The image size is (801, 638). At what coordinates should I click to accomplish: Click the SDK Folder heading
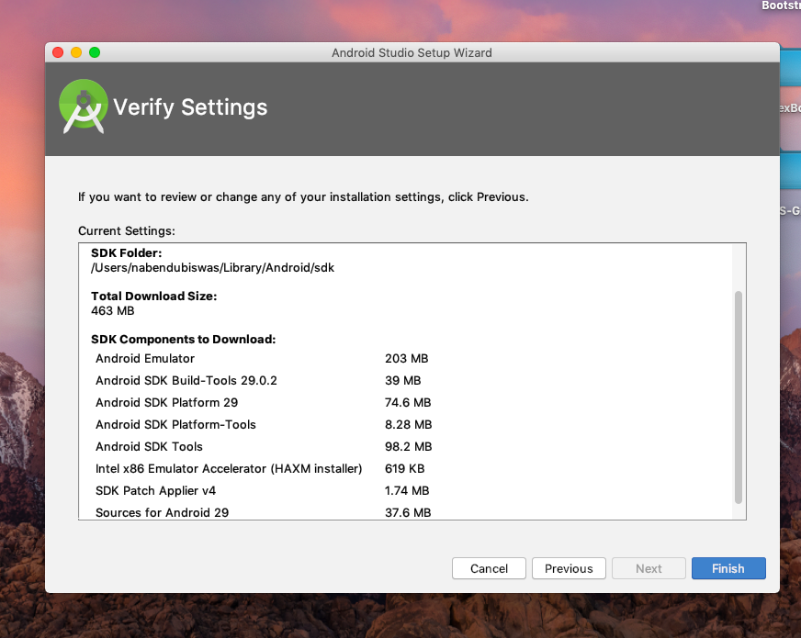(x=126, y=252)
